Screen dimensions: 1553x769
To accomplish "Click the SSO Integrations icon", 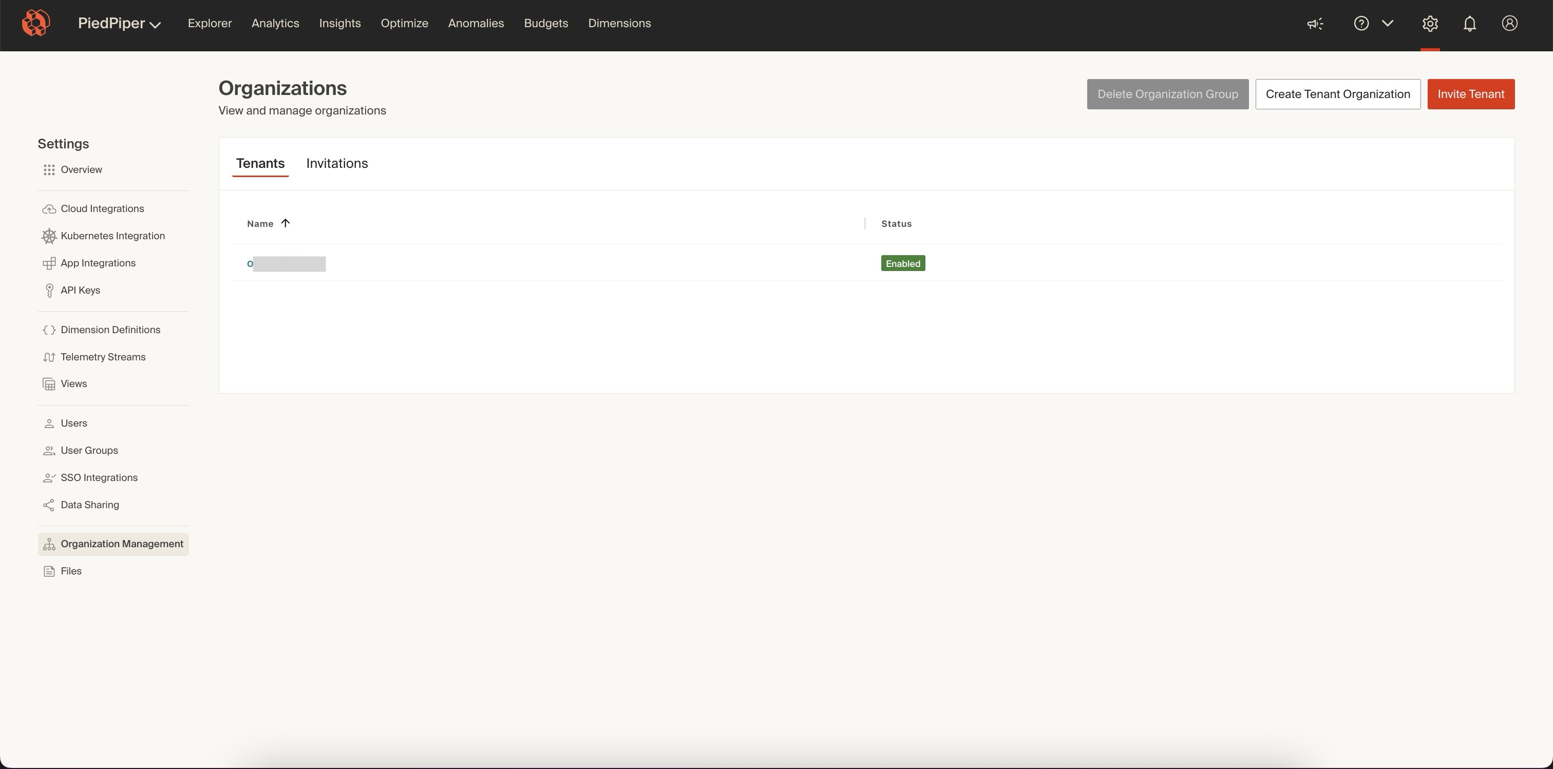I will coord(49,478).
